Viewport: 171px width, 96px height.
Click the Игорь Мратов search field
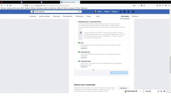coord(56,11)
